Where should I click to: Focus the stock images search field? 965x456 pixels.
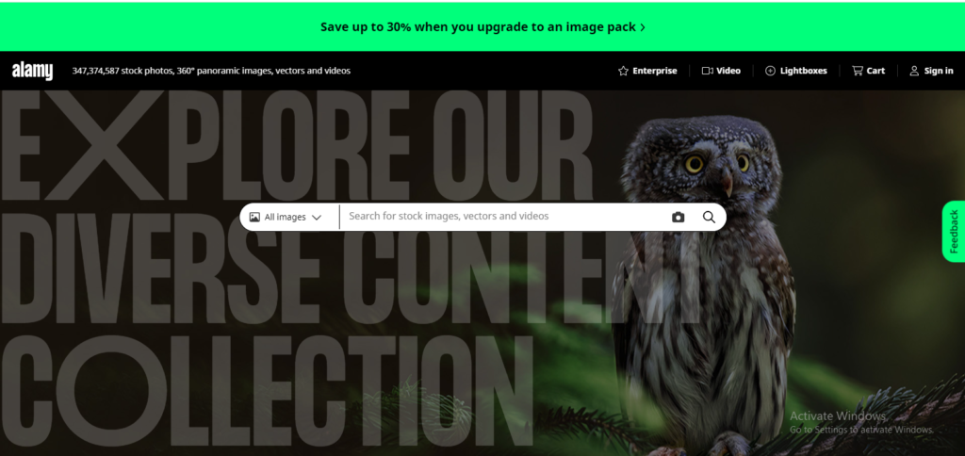coord(505,217)
